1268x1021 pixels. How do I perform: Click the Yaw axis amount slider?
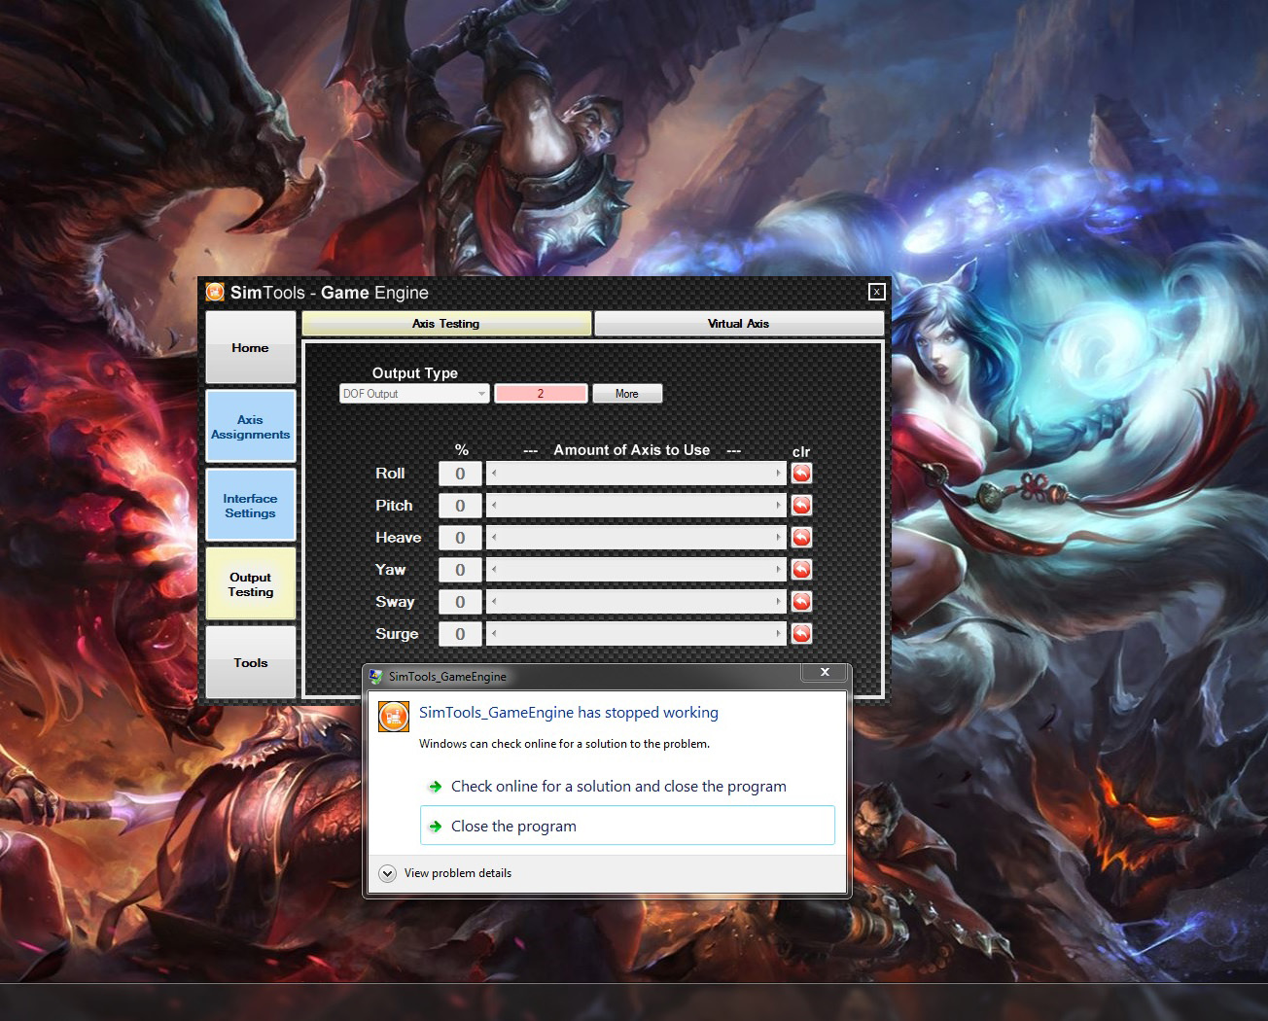[636, 570]
